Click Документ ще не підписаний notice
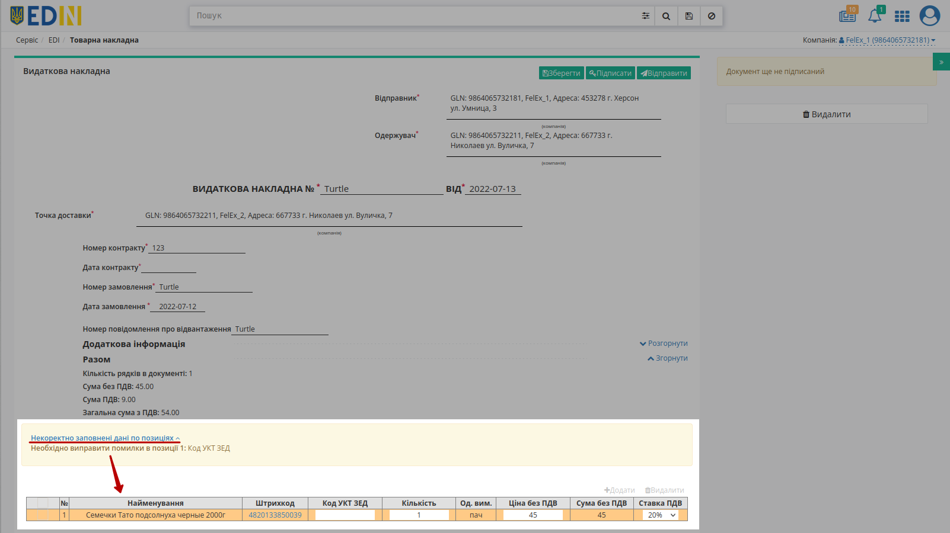The image size is (950, 533). pos(827,72)
